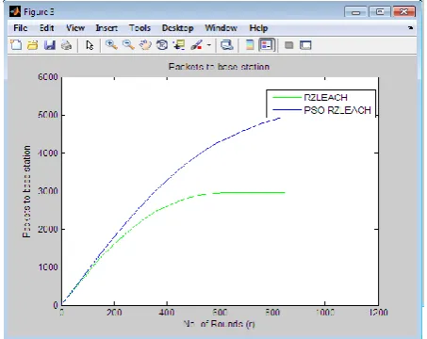Click the MATLAB logo in the title bar
The width and height of the screenshot is (427, 339).
[15, 11]
